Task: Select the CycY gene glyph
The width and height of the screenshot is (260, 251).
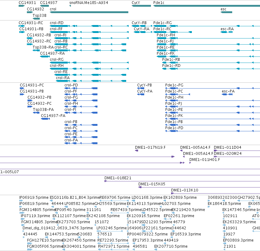Action: [141, 6]
